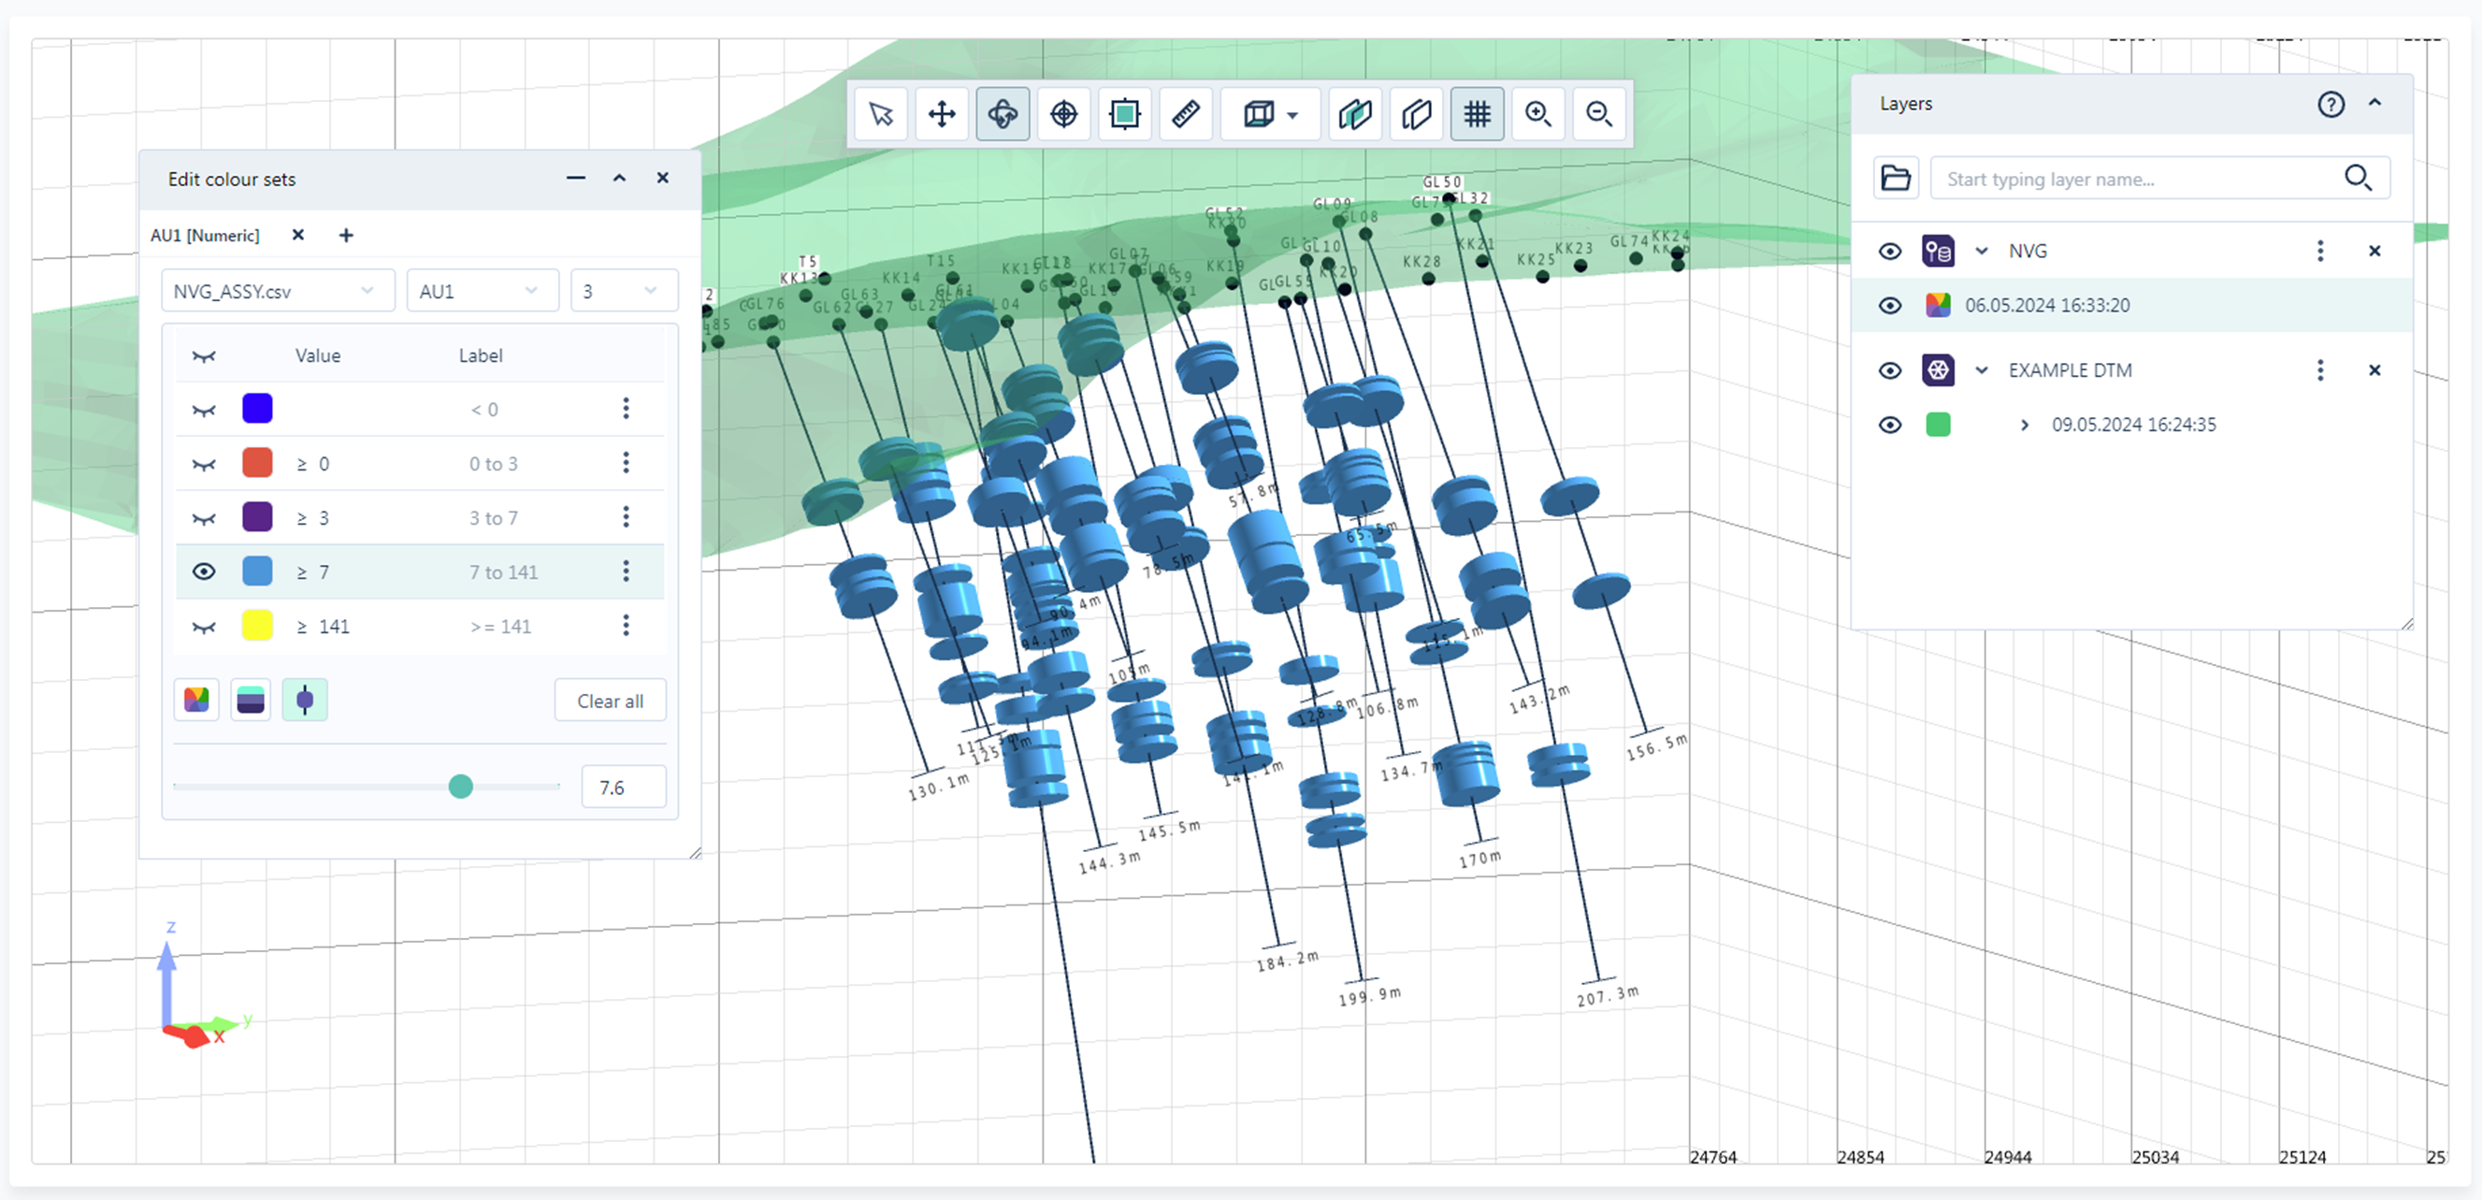Click the red 0 to 3 swatch

[x=256, y=464]
